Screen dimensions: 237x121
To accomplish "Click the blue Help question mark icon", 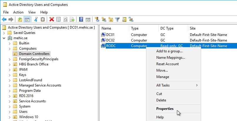I will coord(81,20).
